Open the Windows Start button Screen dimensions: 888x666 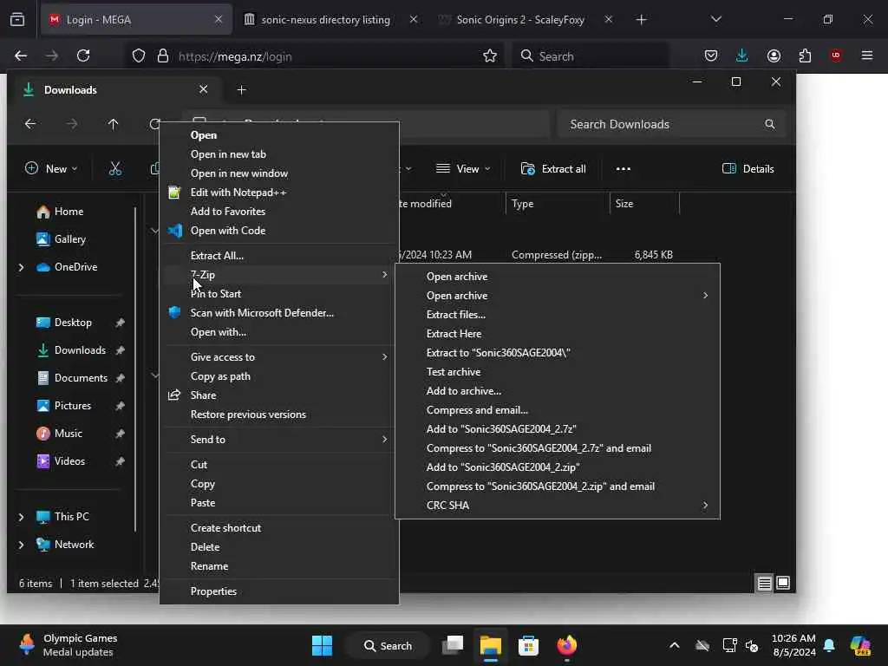(x=323, y=645)
